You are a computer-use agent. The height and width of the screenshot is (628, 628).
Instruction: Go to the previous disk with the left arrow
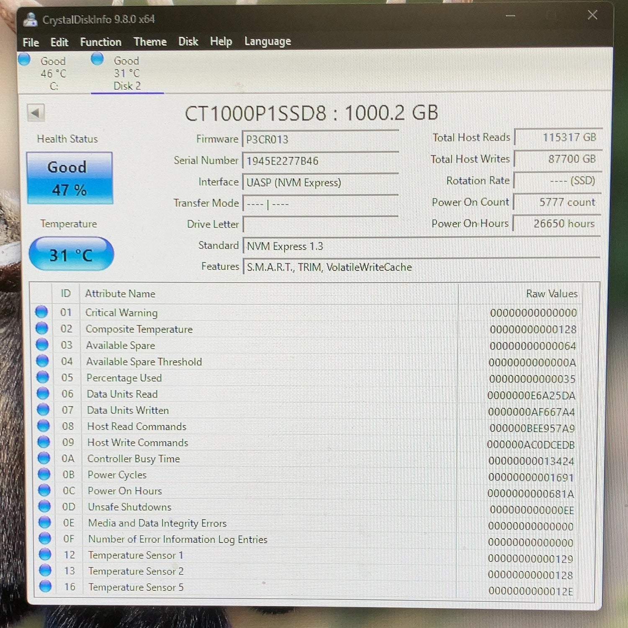click(x=36, y=113)
